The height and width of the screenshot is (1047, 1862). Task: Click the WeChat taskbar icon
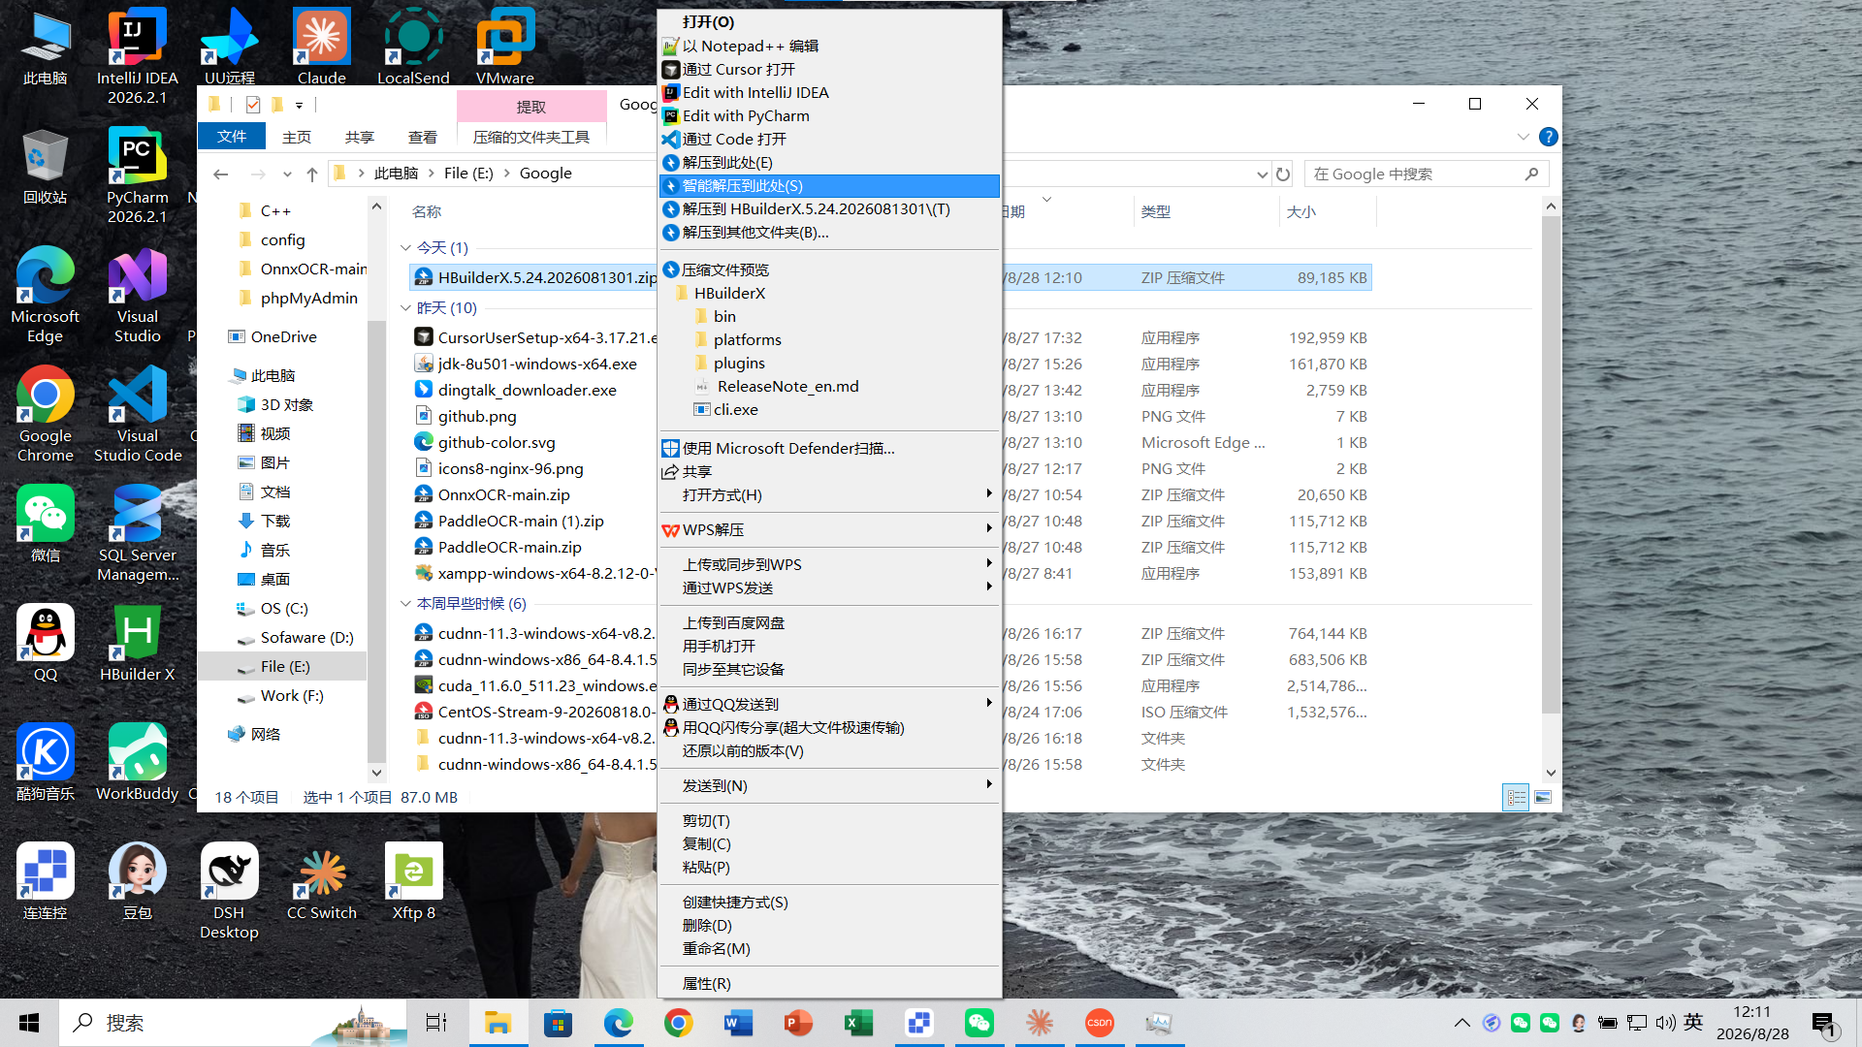click(x=979, y=1023)
